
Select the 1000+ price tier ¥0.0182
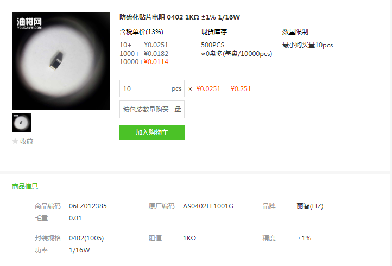(x=144, y=54)
